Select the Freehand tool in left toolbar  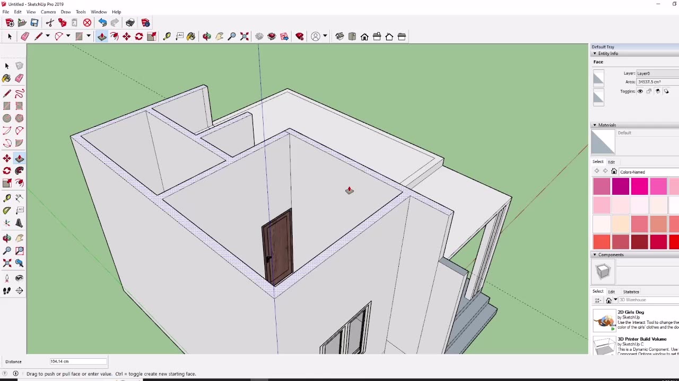point(19,94)
